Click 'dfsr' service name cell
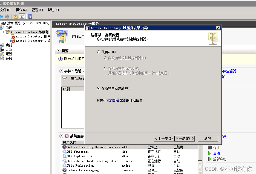Screen dimensions: 256x174 tap(125, 157)
